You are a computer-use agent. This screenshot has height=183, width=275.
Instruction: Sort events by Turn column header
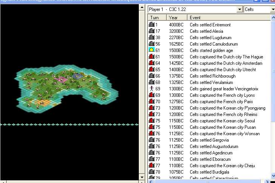click(157, 18)
